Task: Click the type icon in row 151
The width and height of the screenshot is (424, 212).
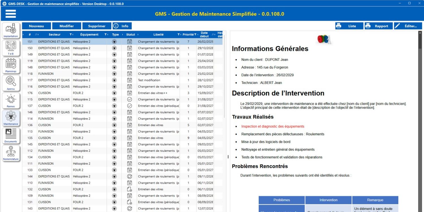Action: (x=114, y=42)
